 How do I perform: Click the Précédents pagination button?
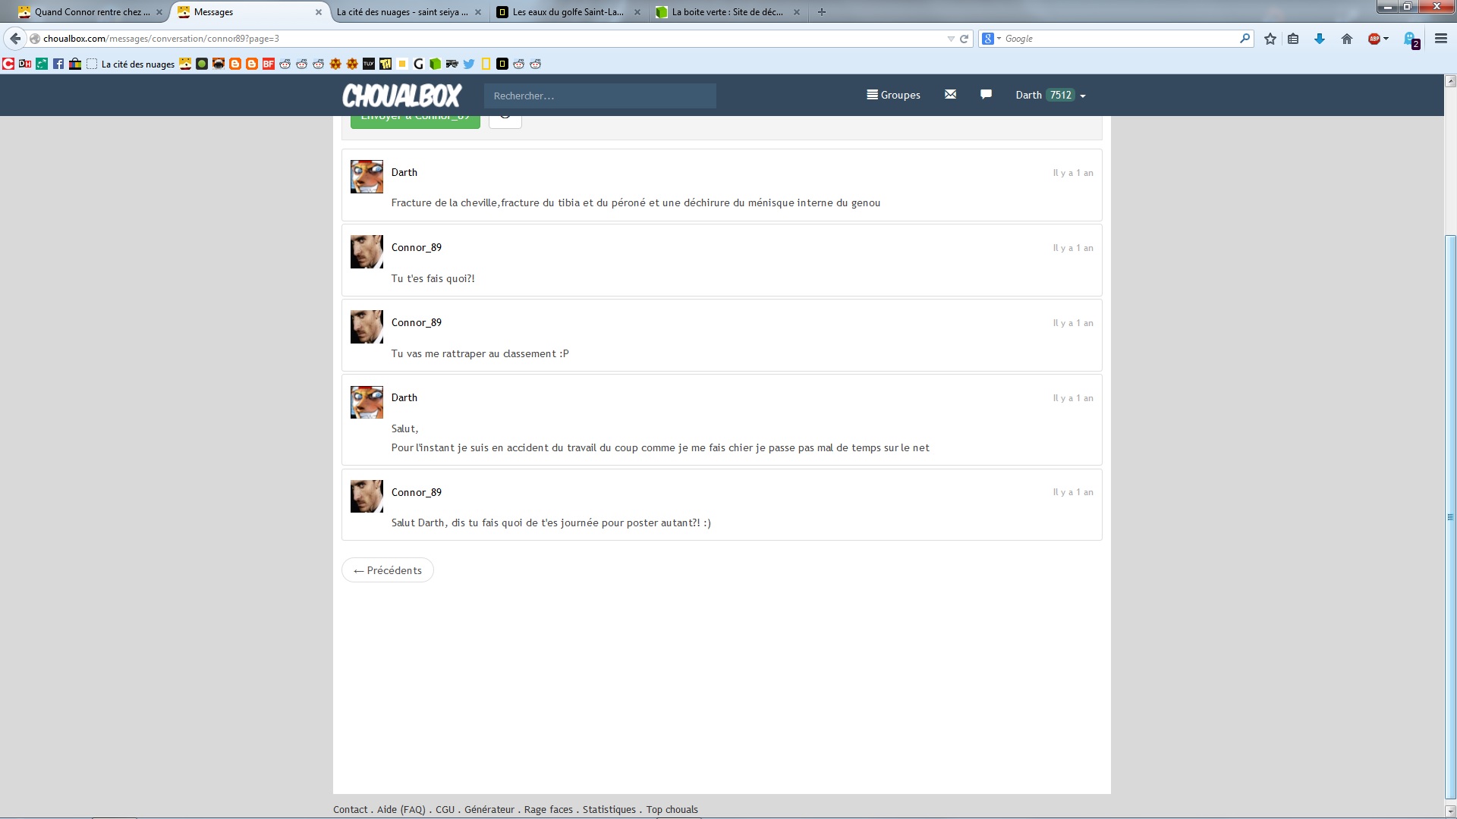pos(388,570)
